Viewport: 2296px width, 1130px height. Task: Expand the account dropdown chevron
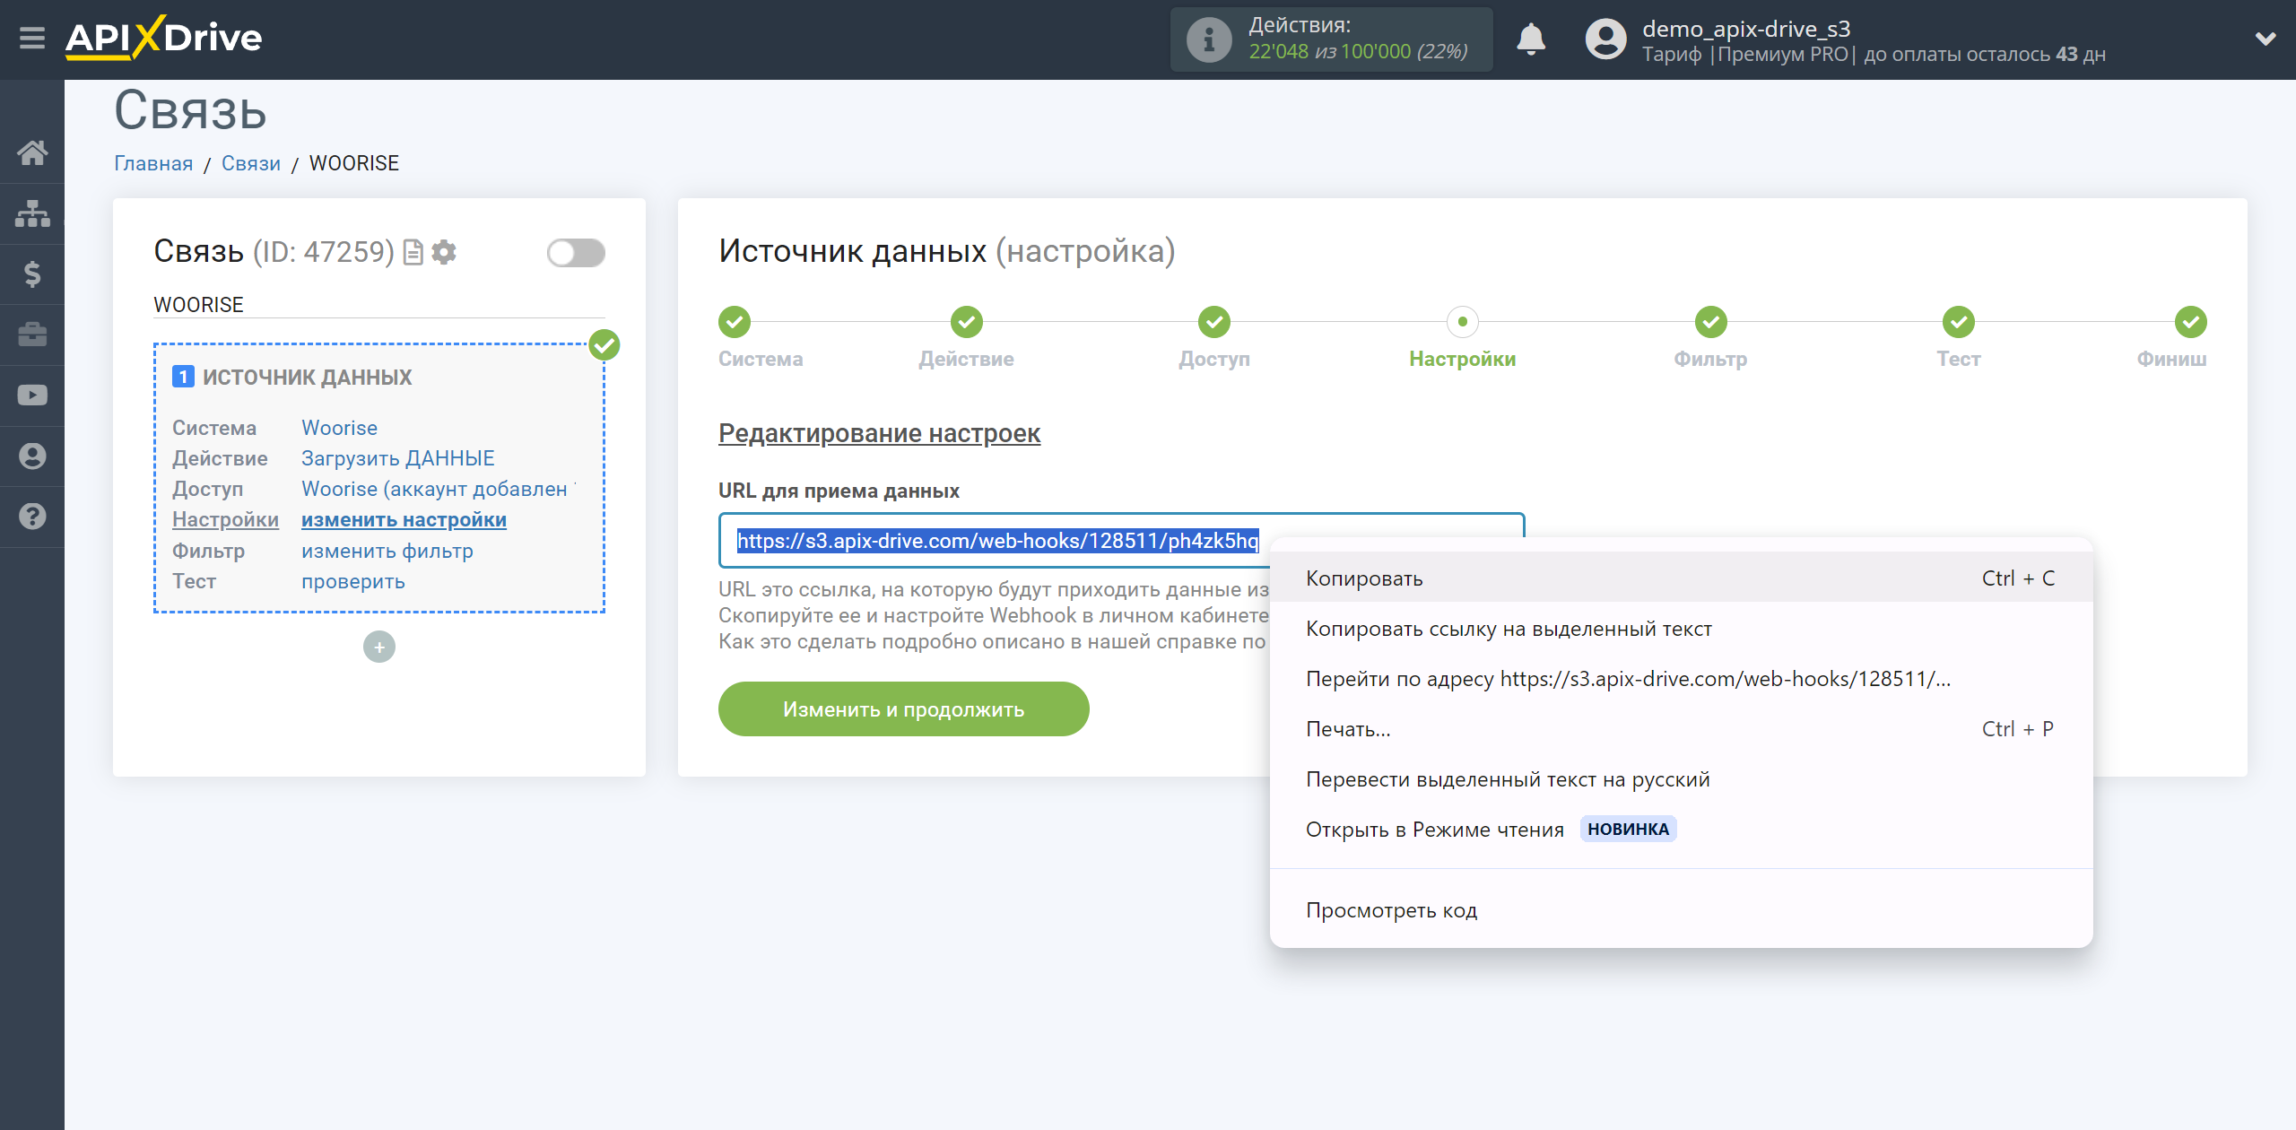[2265, 39]
